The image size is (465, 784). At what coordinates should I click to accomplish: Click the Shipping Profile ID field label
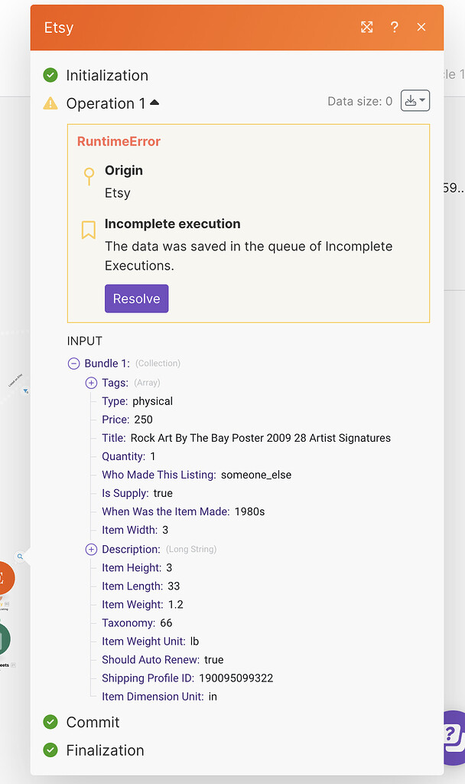click(148, 678)
